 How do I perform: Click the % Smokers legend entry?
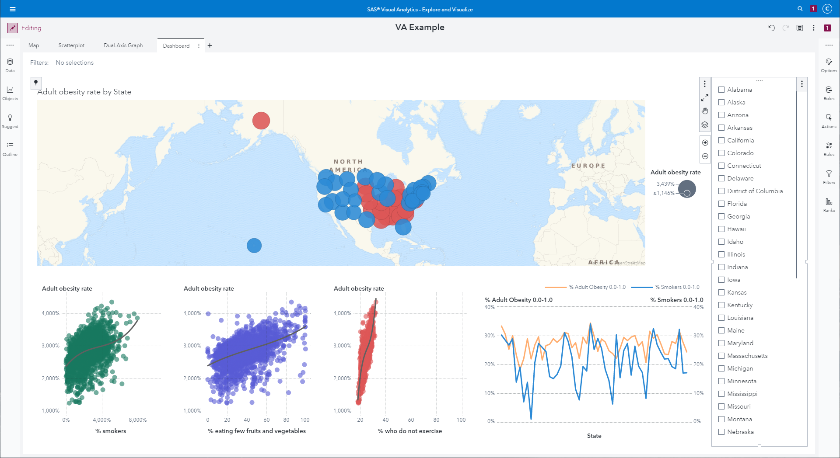pyautogui.click(x=665, y=287)
